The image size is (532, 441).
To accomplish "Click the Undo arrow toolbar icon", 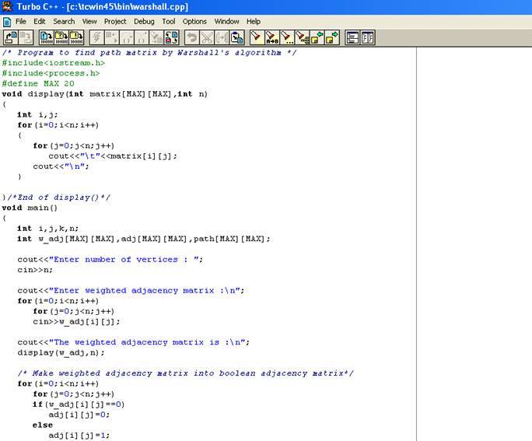I will click(192, 37).
